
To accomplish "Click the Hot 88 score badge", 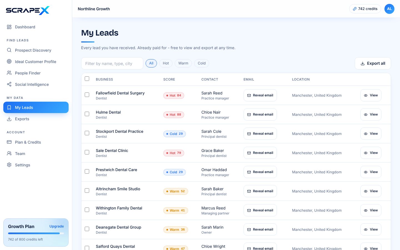I will point(174,115).
